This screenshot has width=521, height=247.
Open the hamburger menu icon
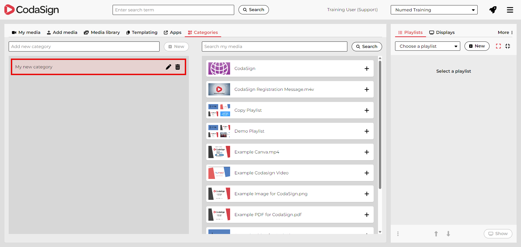point(510,10)
